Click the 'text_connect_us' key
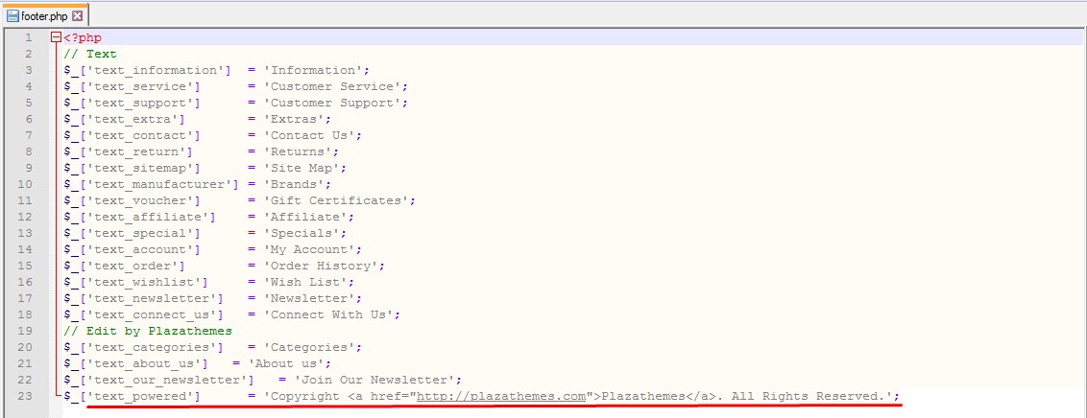 tap(156, 314)
